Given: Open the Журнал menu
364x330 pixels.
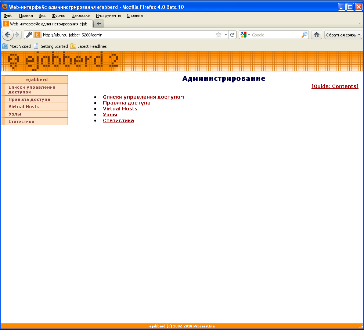Looking at the screenshot, I should pos(59,15).
